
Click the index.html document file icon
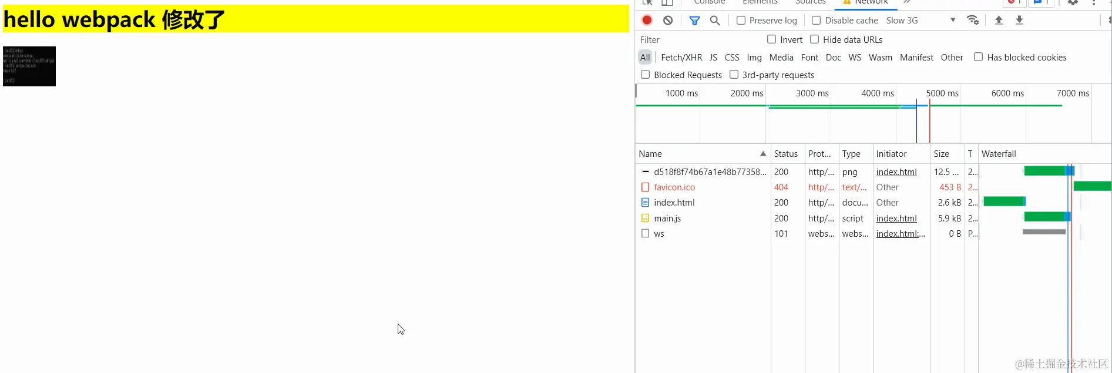click(645, 203)
